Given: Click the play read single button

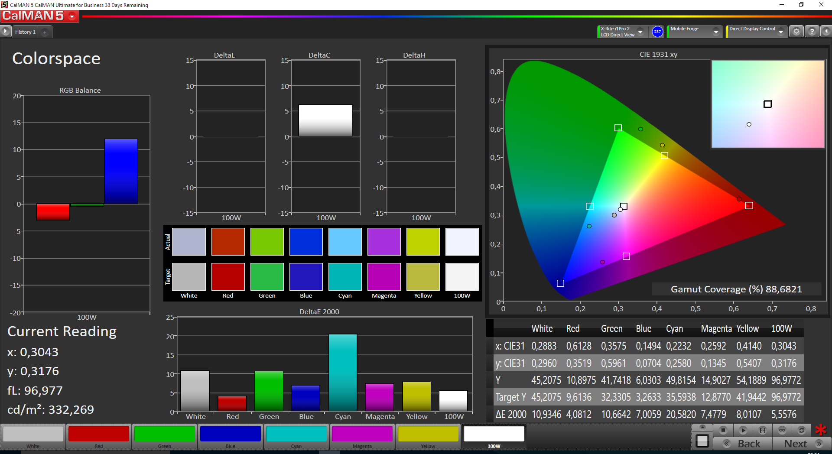Looking at the screenshot, I should pos(743,430).
